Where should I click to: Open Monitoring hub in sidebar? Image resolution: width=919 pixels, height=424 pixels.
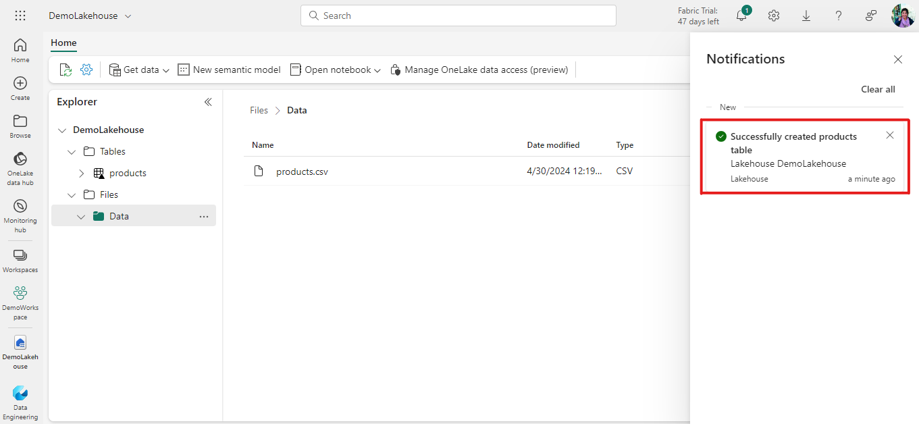coord(20,216)
